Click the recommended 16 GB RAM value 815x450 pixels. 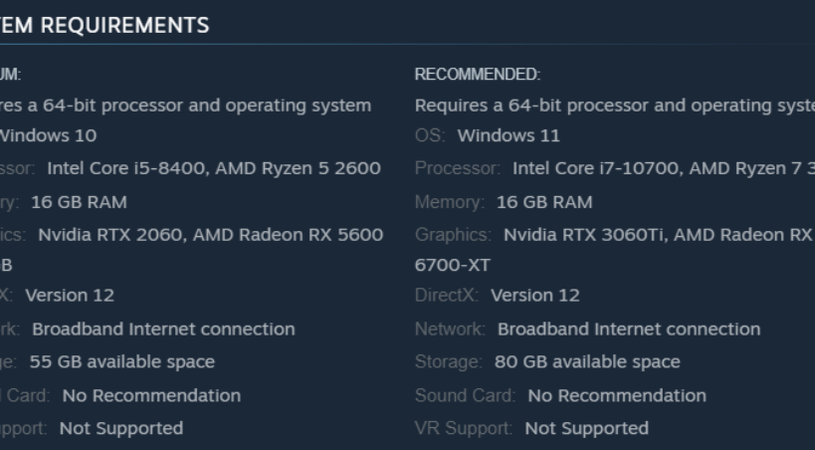(544, 202)
